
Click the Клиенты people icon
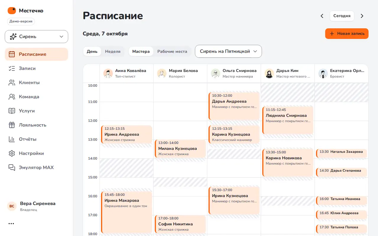(x=12, y=83)
